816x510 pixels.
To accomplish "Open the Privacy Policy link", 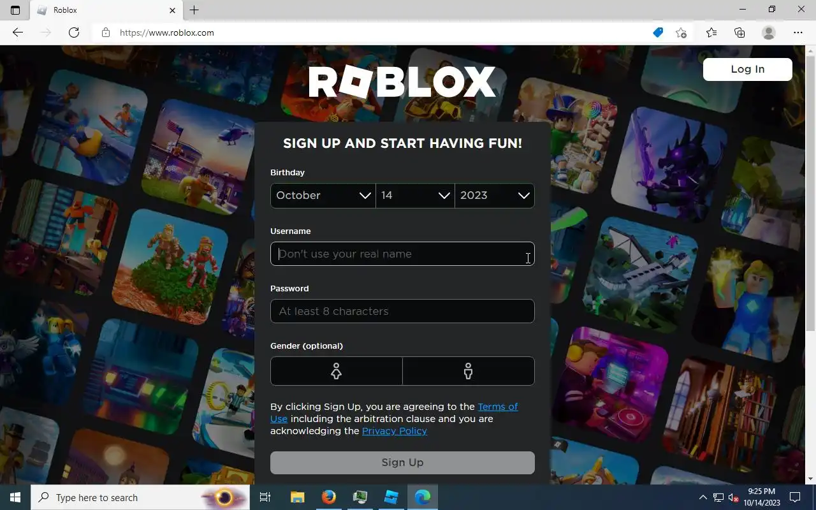I will (x=395, y=431).
